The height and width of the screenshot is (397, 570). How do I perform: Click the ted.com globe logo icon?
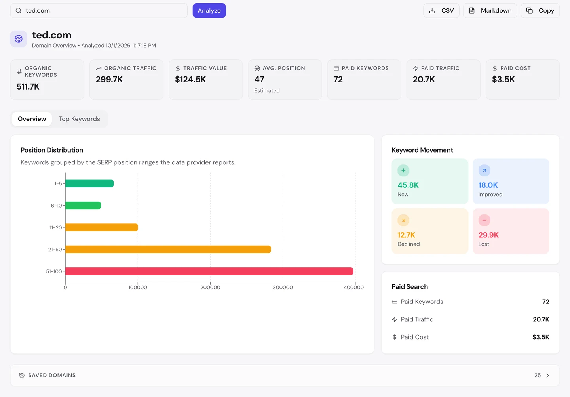(19, 39)
